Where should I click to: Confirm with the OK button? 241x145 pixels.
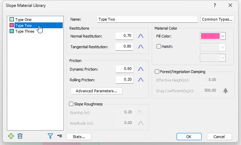(189, 137)
